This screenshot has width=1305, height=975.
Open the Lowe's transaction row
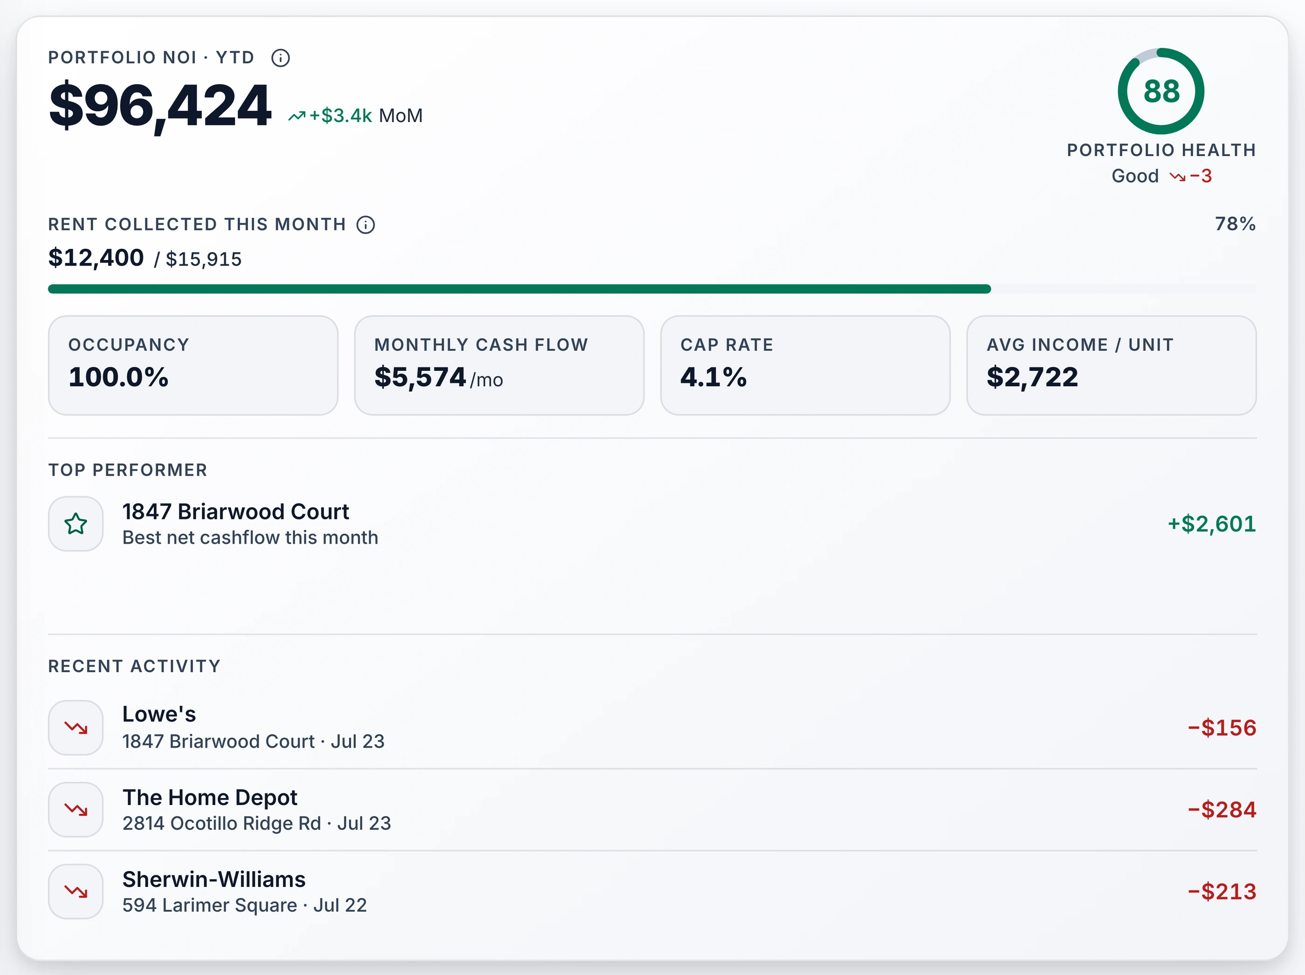(652, 728)
